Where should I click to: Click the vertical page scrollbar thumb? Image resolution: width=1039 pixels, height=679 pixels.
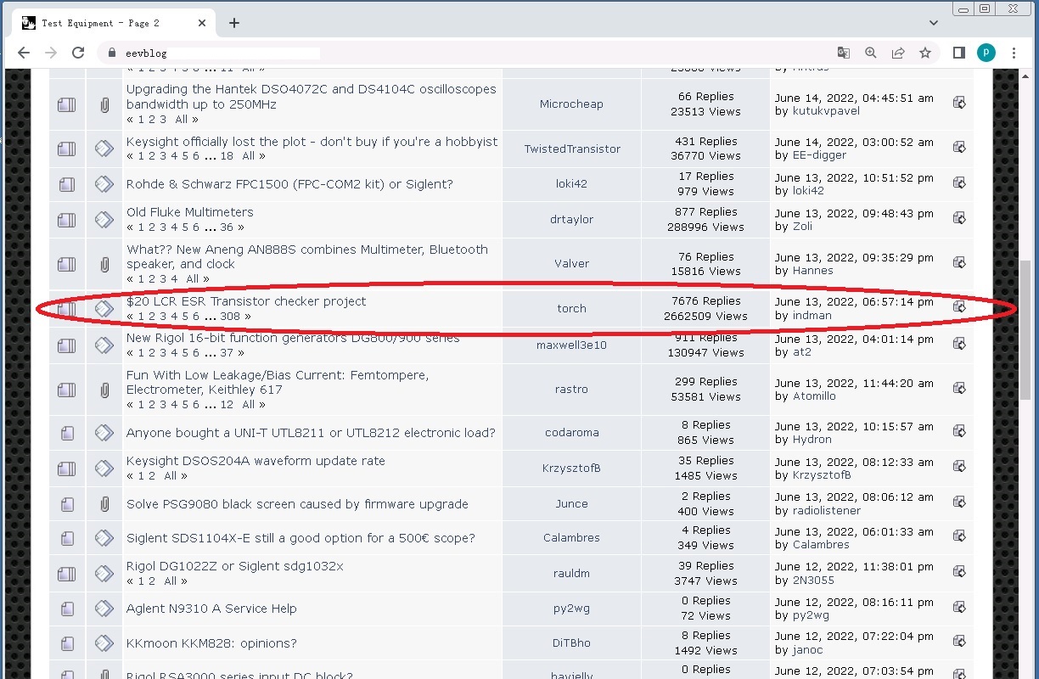pos(1026,331)
